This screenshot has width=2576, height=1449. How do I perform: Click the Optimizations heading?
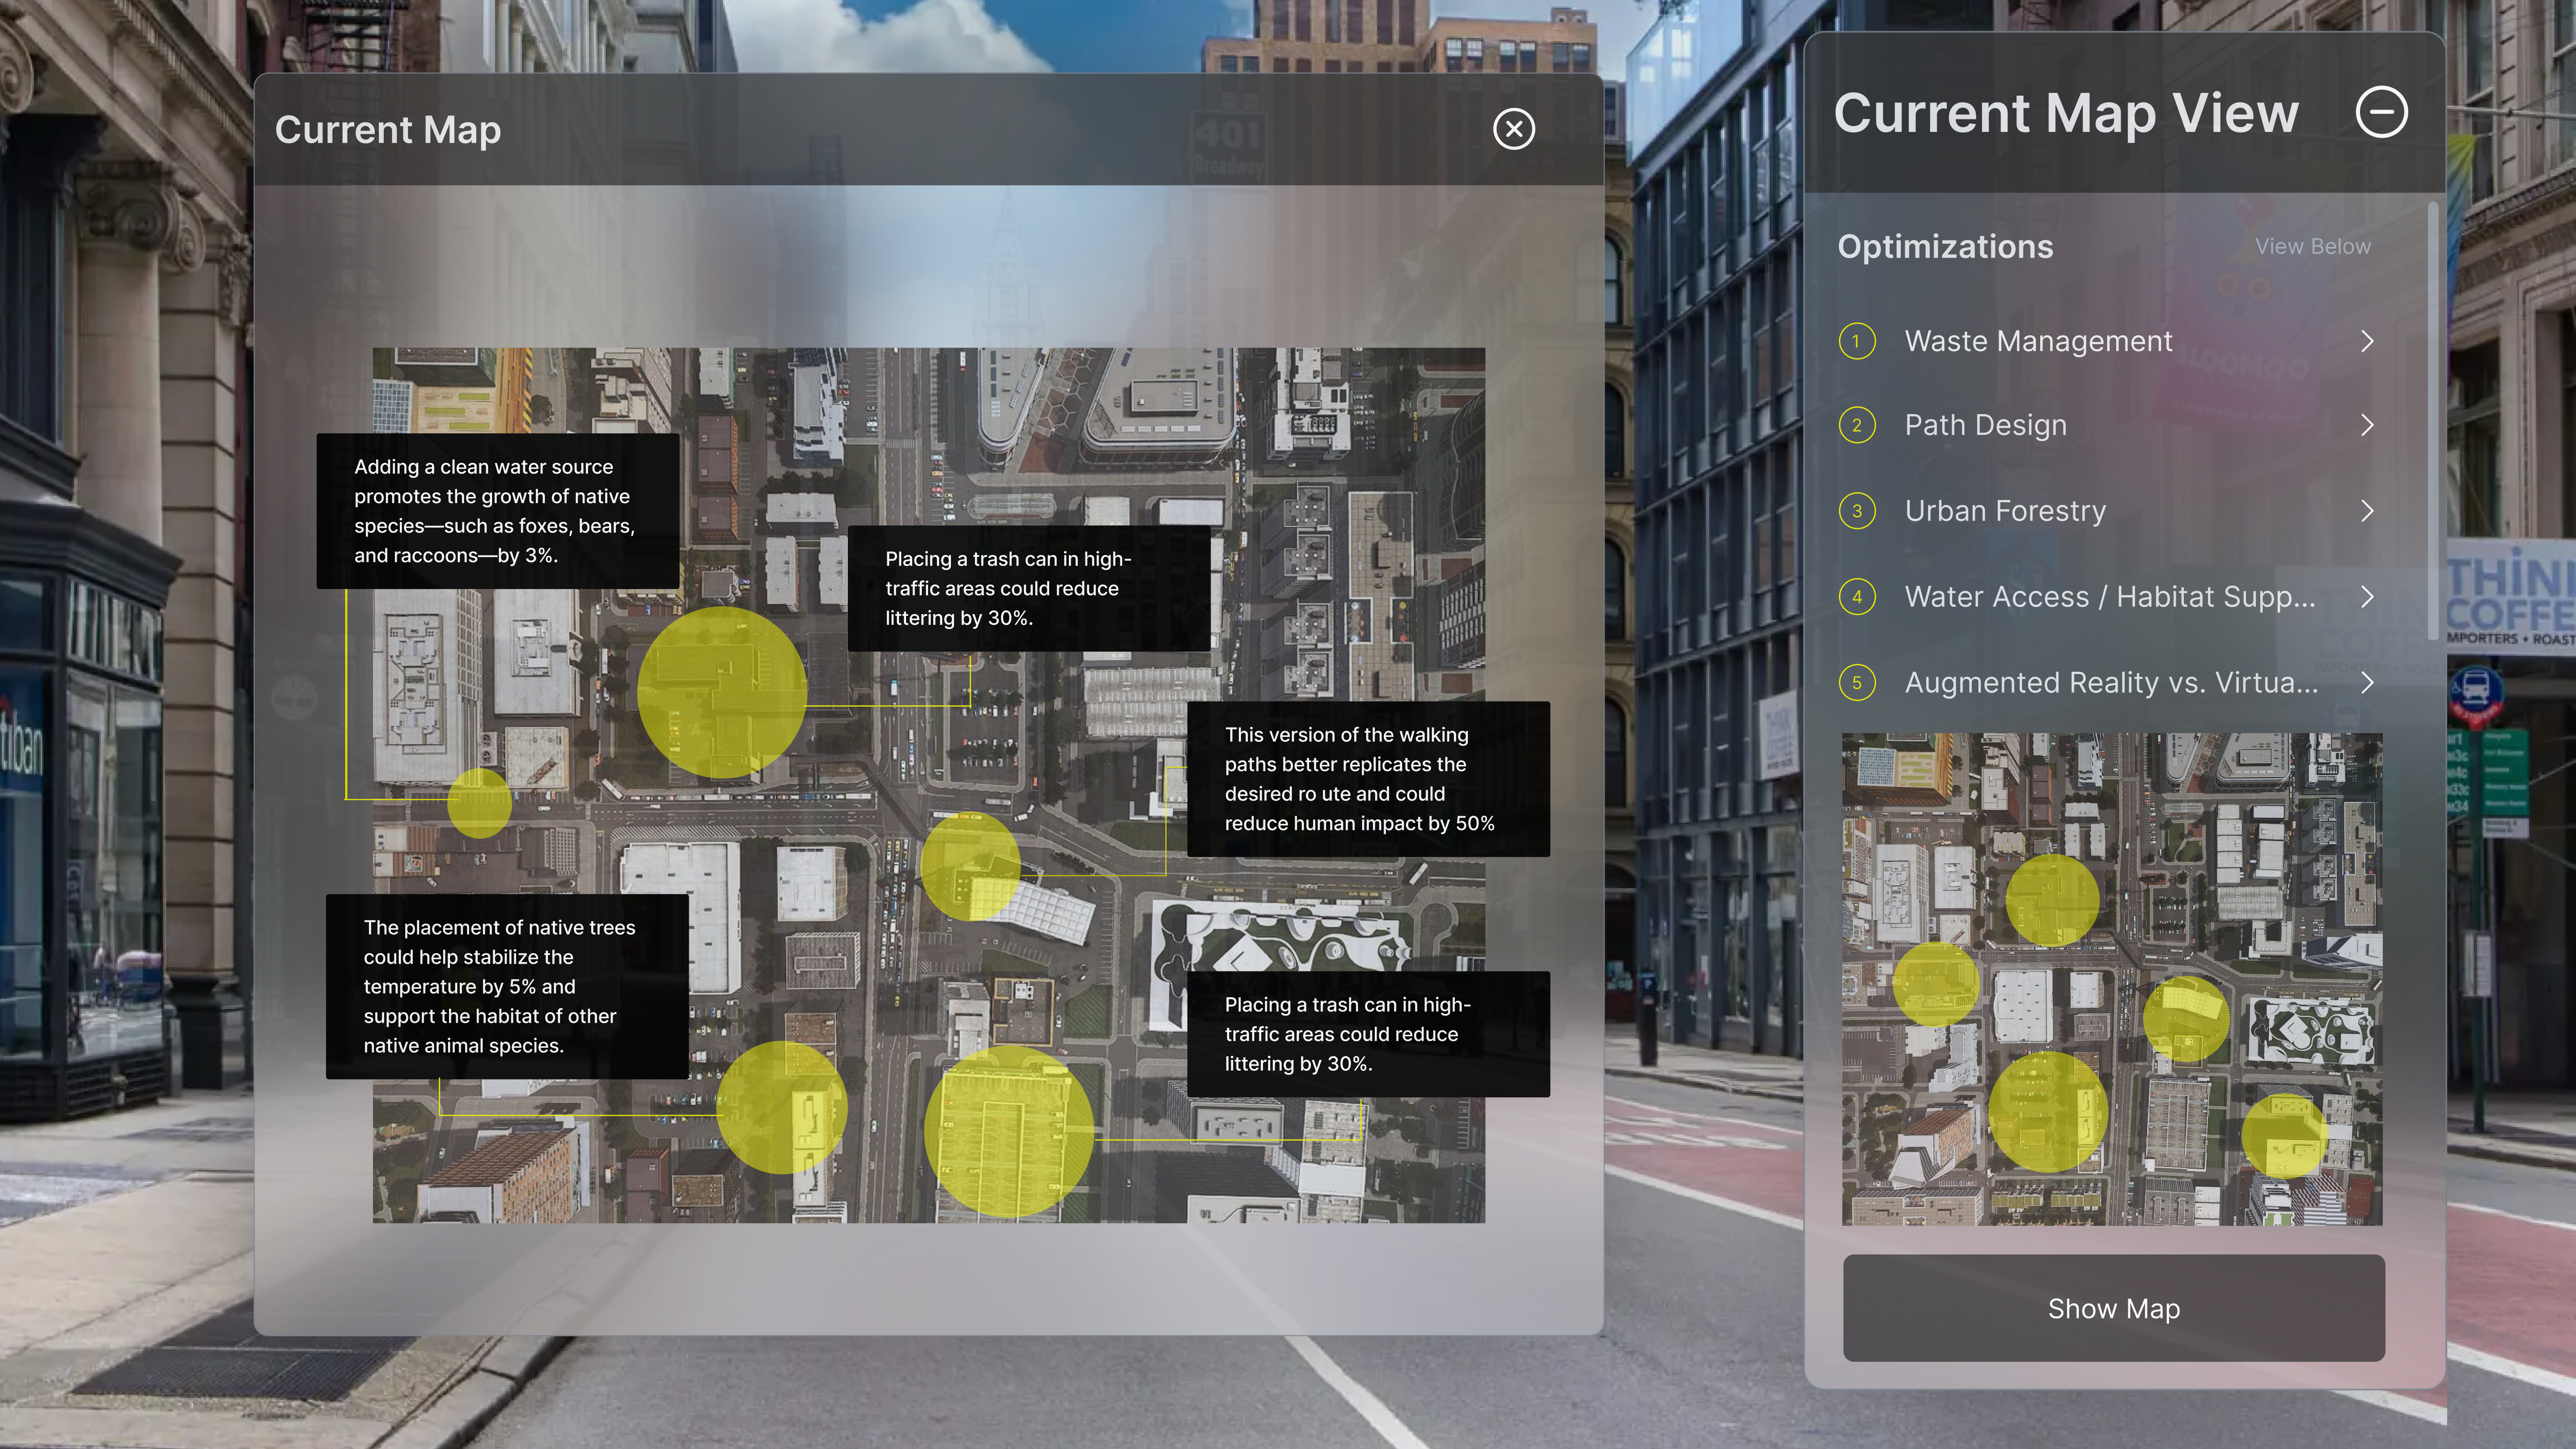[1945, 246]
